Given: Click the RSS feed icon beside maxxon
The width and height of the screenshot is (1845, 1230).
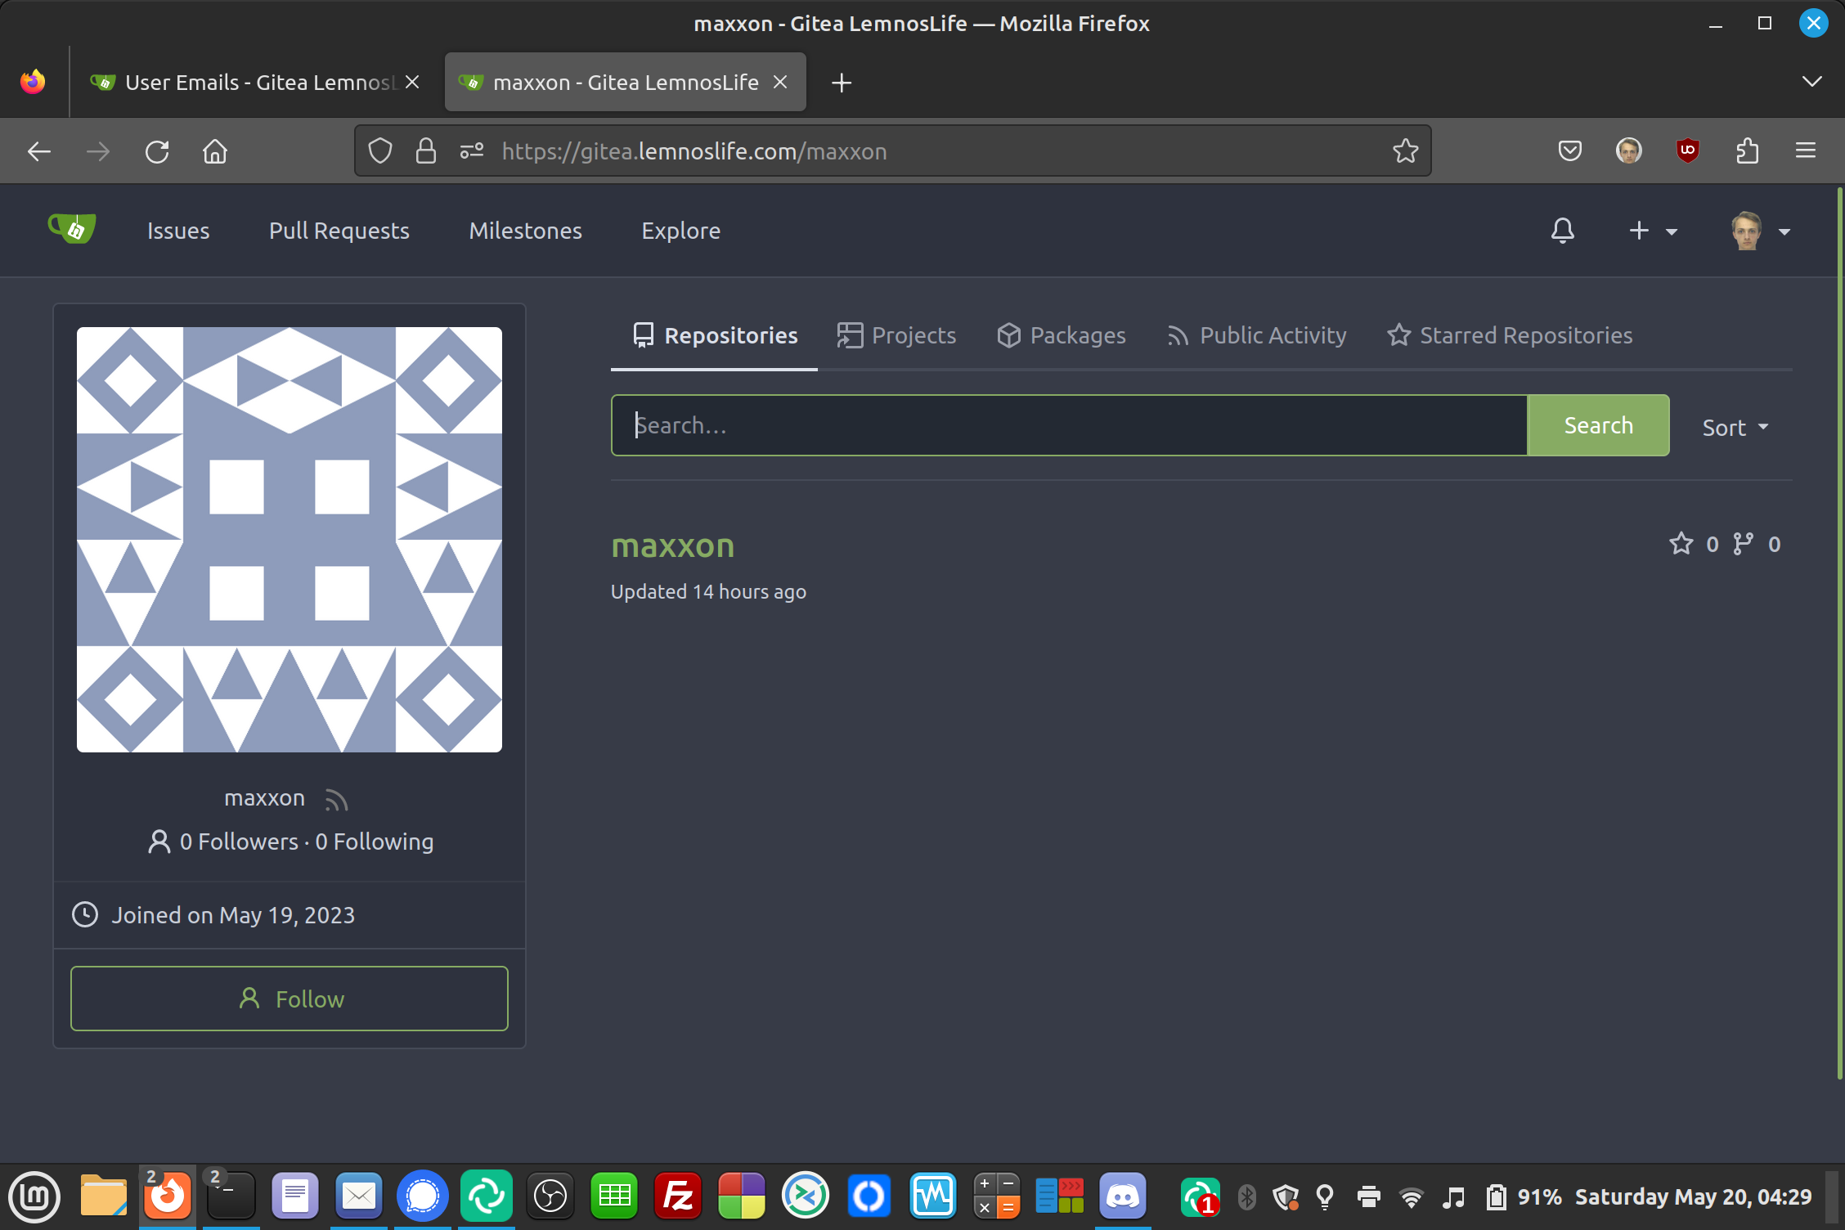Looking at the screenshot, I should [336, 799].
